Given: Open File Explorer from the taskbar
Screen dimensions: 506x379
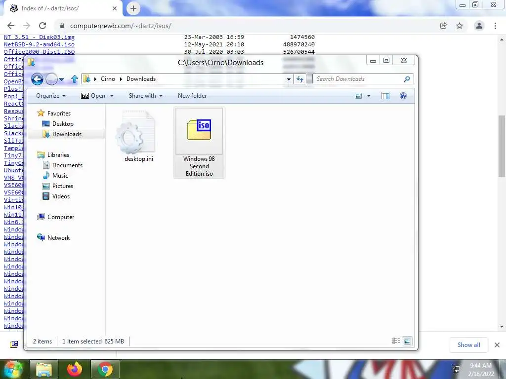Looking at the screenshot, I should (44, 369).
